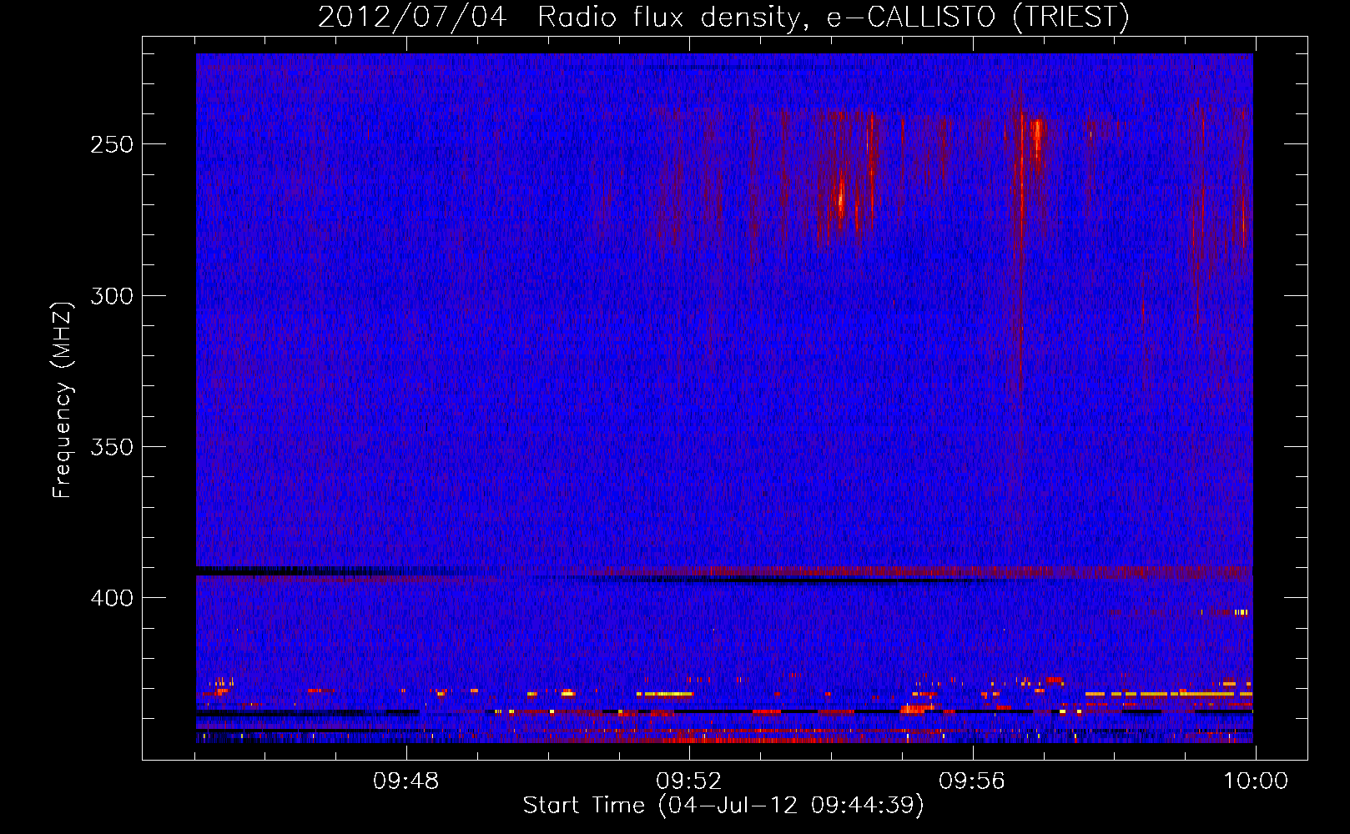Click the 09:48 time tick label
1350x834 pixels.
[406, 781]
